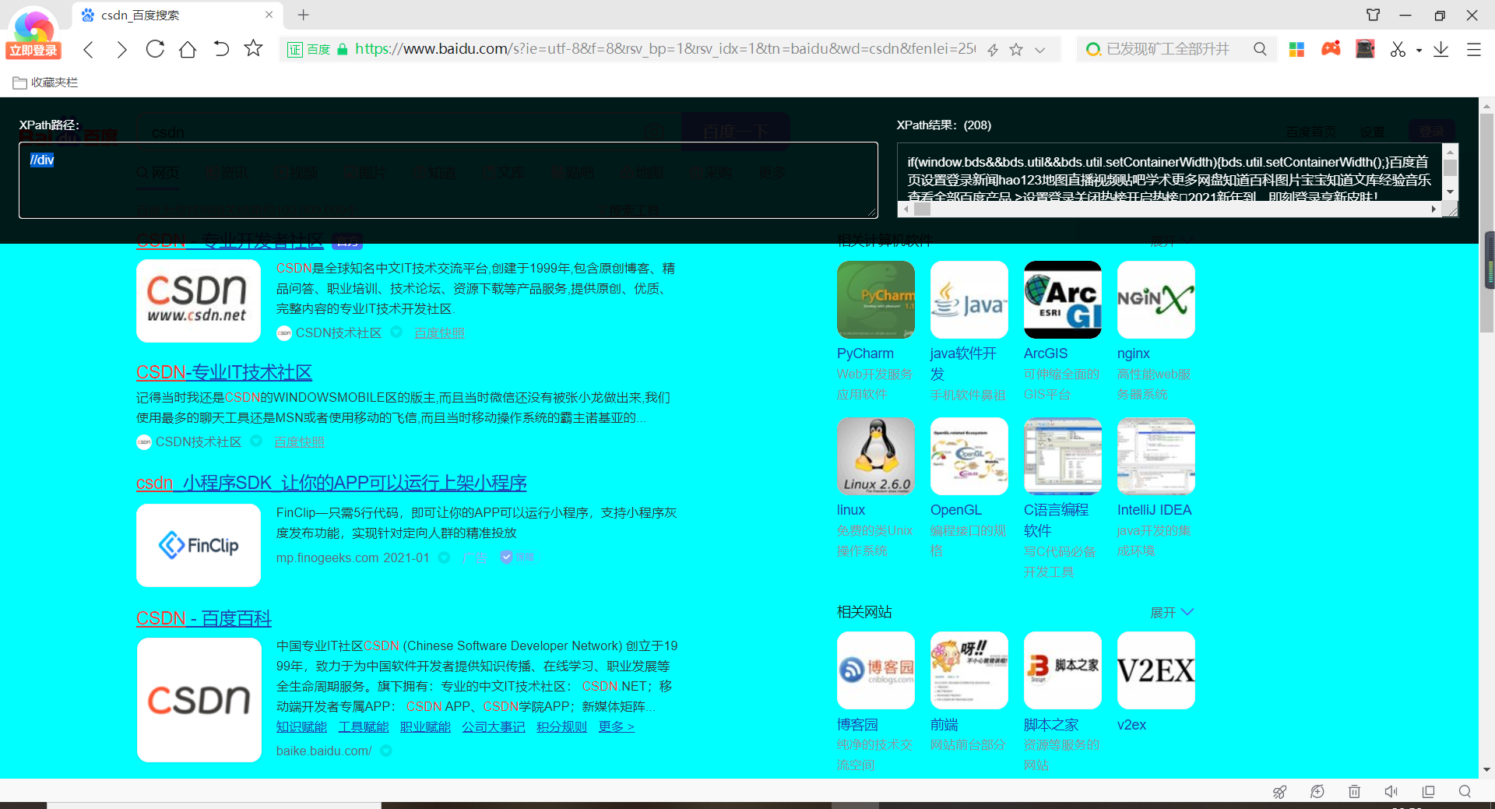
Task: Click the CSDN技术社区 source under first result
Action: (x=339, y=333)
